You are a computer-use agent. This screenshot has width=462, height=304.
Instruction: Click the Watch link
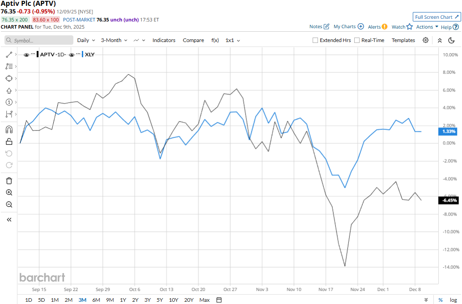[398, 27]
